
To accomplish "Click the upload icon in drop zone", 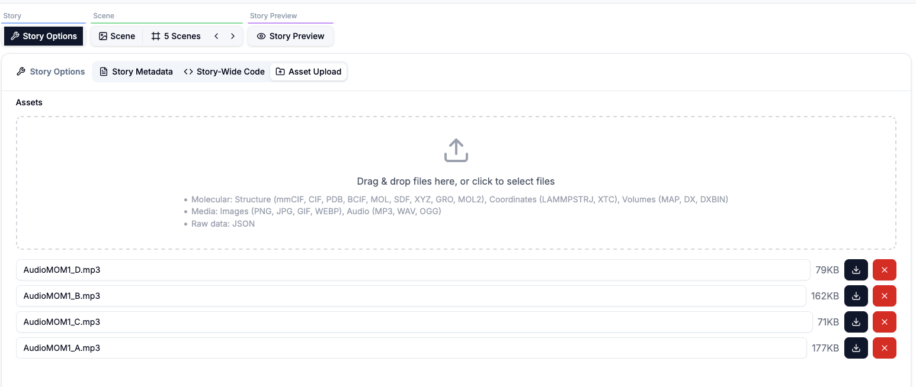I will [x=456, y=150].
